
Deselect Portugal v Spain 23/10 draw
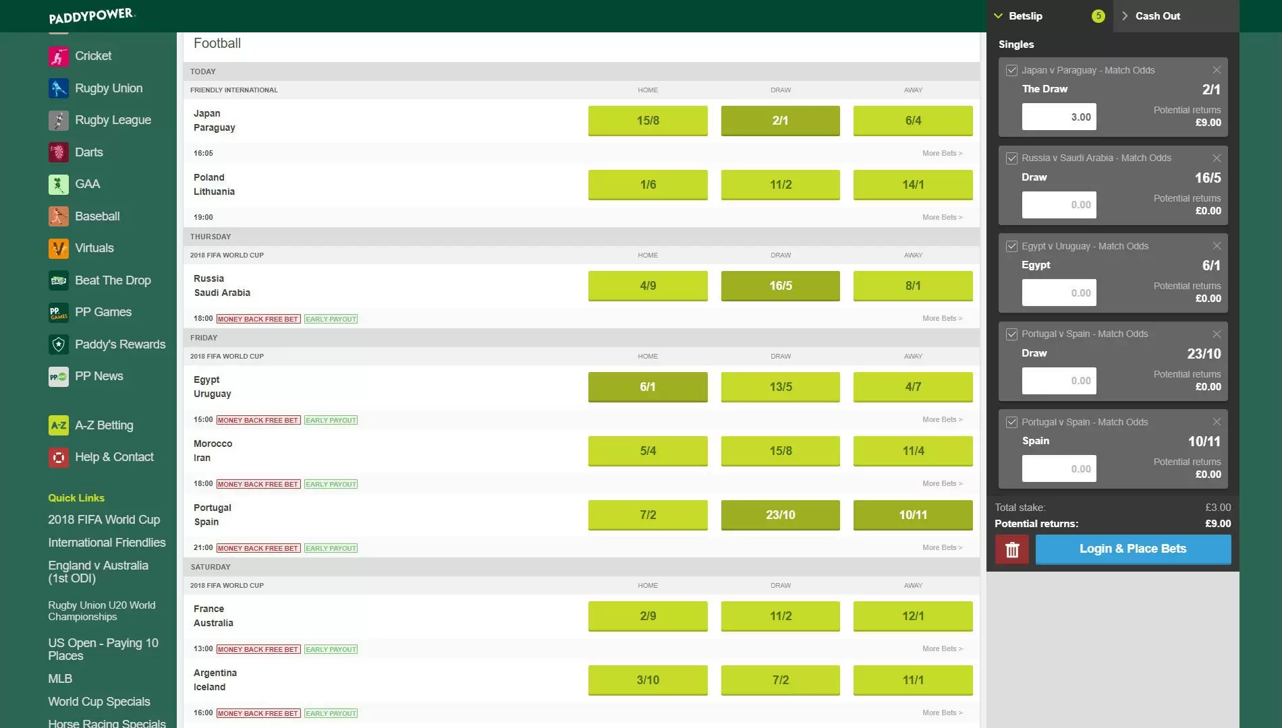point(781,515)
